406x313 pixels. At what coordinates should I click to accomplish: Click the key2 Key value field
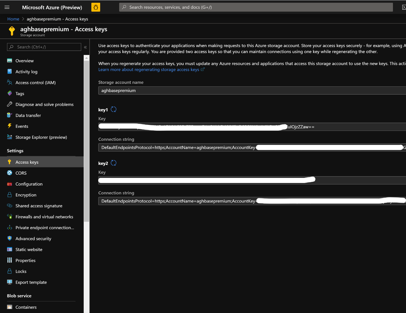[x=252, y=180]
